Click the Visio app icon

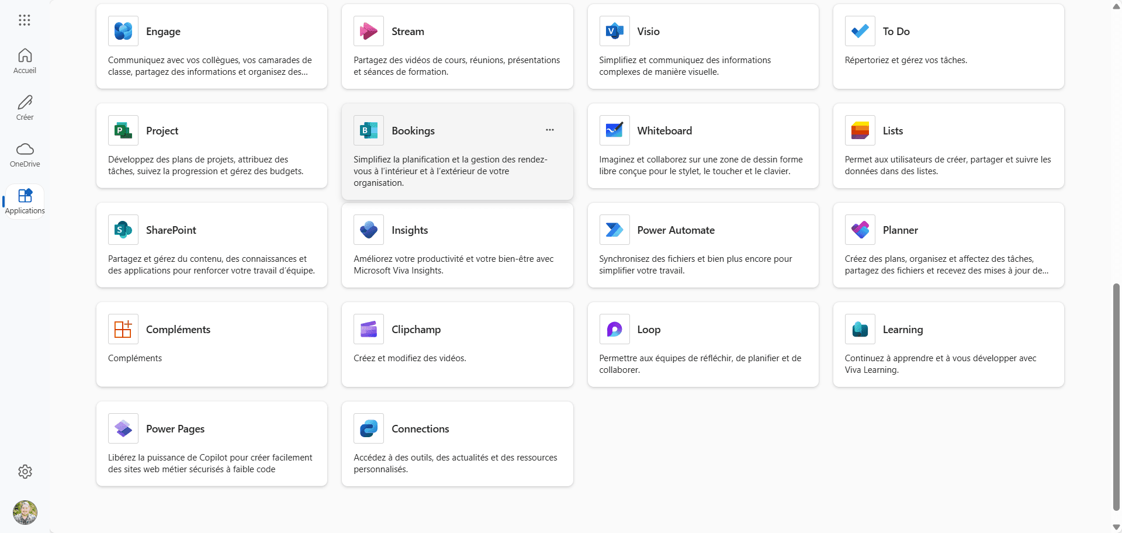click(614, 31)
